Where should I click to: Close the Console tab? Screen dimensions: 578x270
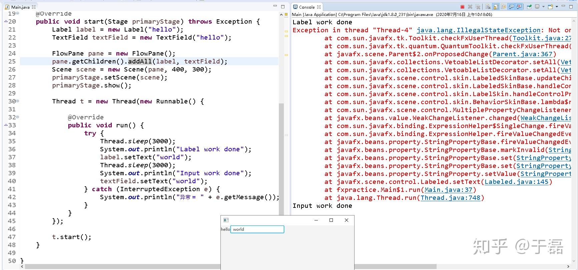point(319,7)
